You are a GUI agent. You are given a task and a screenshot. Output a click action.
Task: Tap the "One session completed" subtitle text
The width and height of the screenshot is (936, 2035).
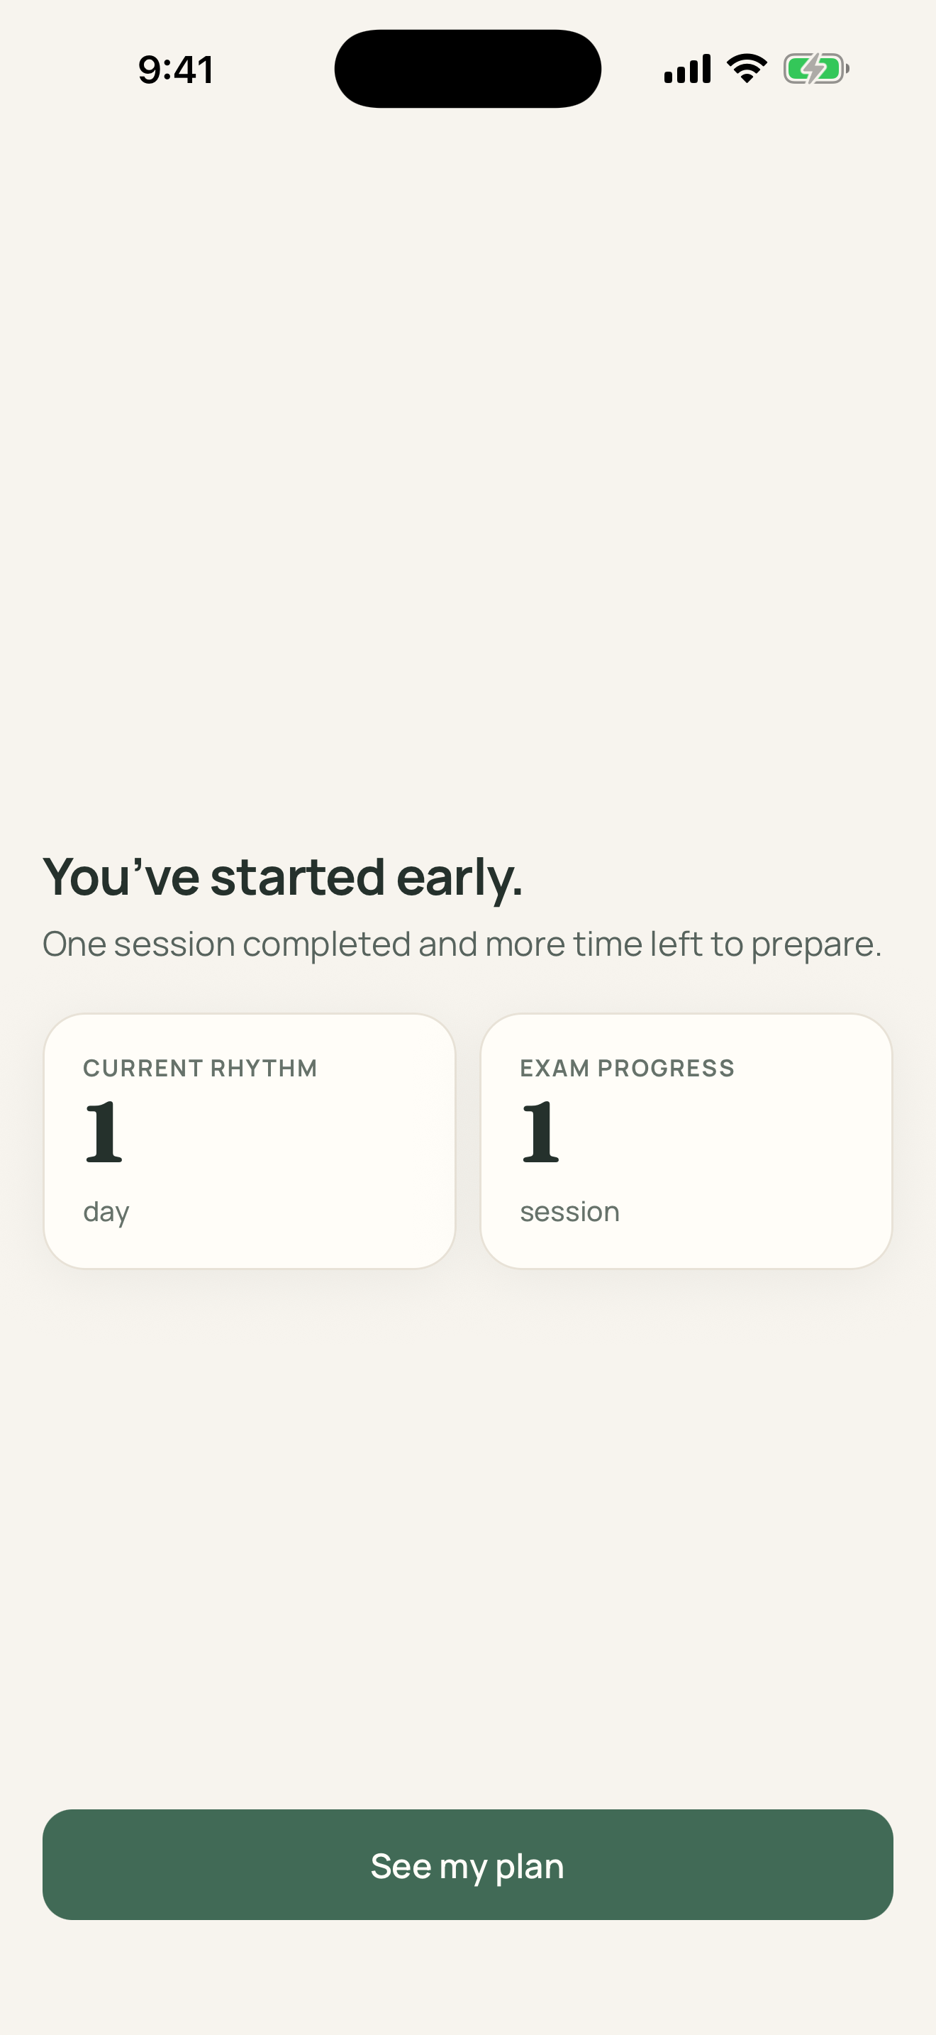(462, 945)
